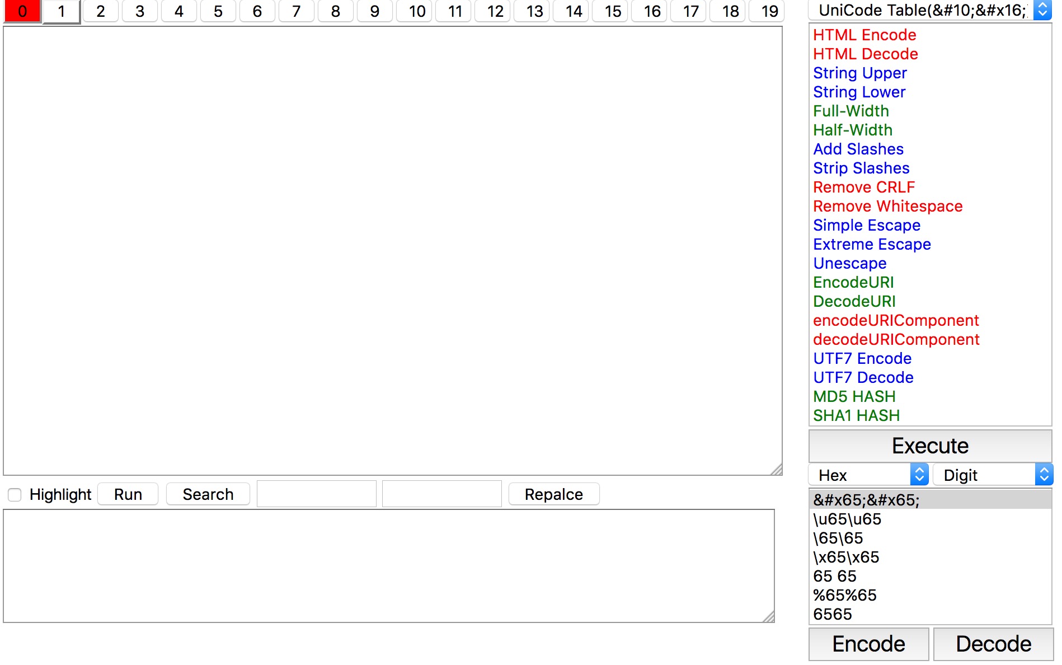Select the \u65\u65 format row
The image size is (1062, 665).
pos(930,519)
